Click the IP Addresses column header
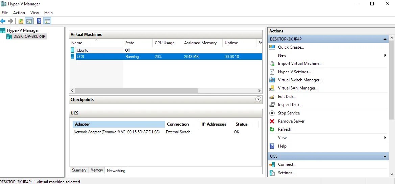Screen dimensions: 395x184 (x=216, y=124)
